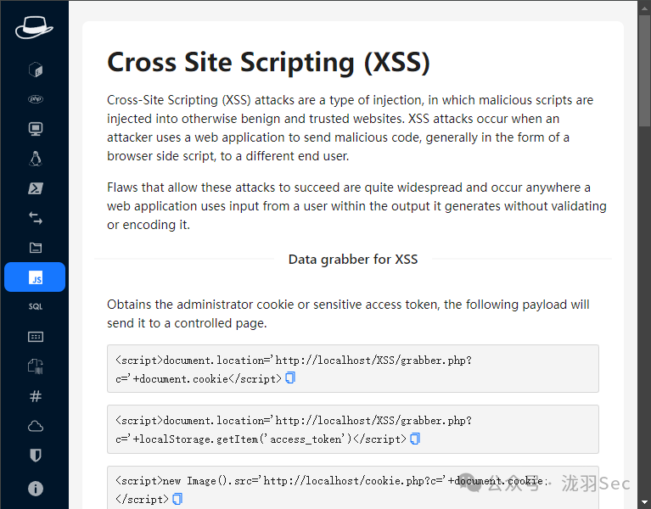
Task: Open the TTY spawn shell monitor icon
Action: click(36, 129)
